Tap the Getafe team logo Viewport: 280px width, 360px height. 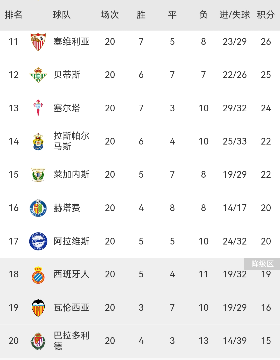[38, 208]
